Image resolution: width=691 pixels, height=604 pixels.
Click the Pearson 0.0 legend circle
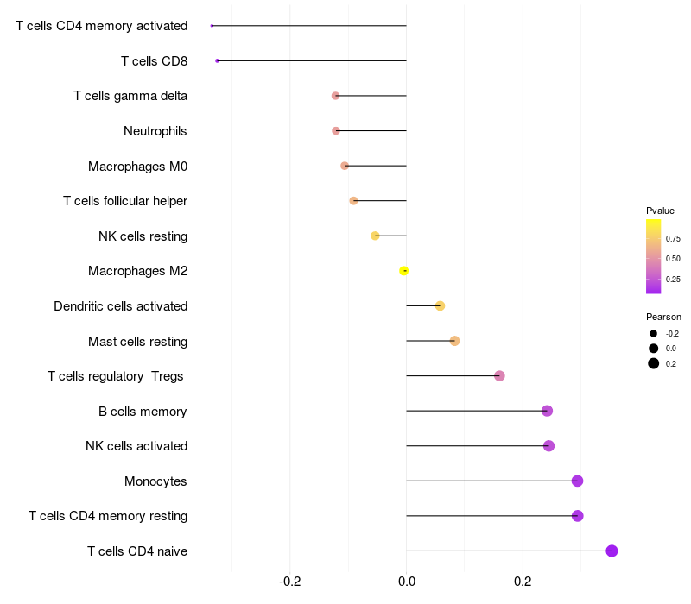pyautogui.click(x=654, y=349)
